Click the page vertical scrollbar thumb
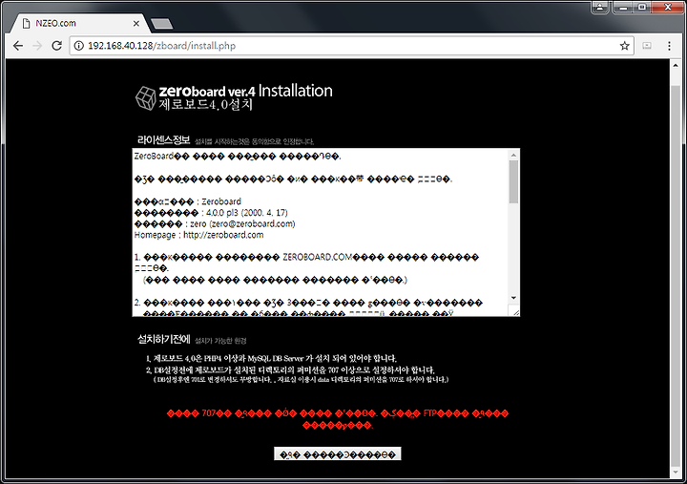Viewport: 687px width, 484px height. [x=676, y=278]
